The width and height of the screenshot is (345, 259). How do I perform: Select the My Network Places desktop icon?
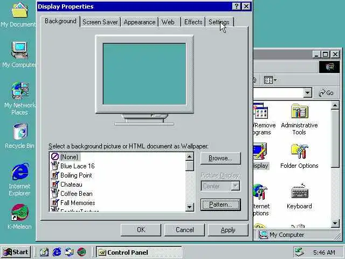pos(20,91)
